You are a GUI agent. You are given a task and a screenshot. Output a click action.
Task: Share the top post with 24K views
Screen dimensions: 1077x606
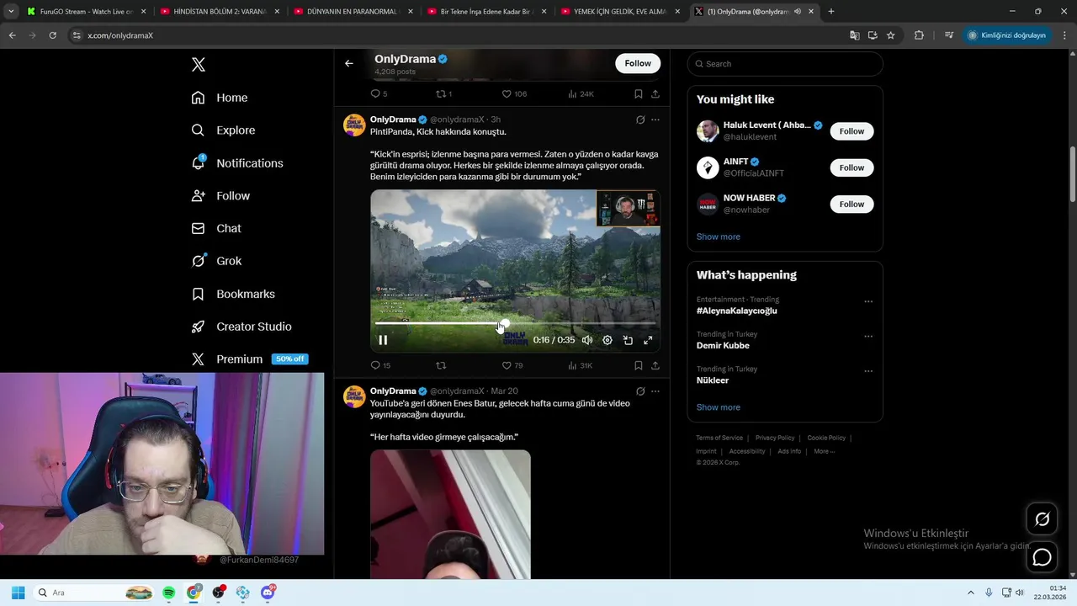(x=655, y=94)
